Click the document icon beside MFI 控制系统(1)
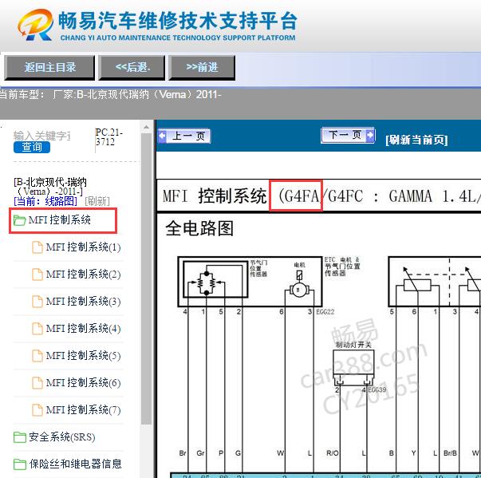The height and width of the screenshot is (478, 481). (37, 247)
